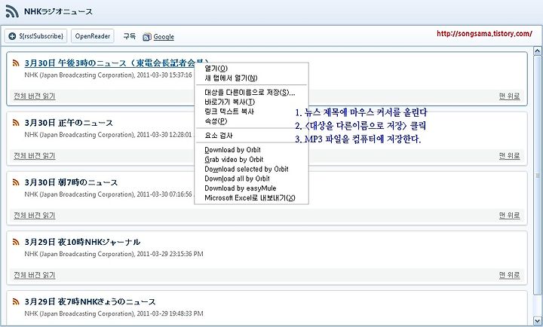The width and height of the screenshot is (543, 327).
Task: Click the scrollbar down arrow
Action: click(x=538, y=321)
